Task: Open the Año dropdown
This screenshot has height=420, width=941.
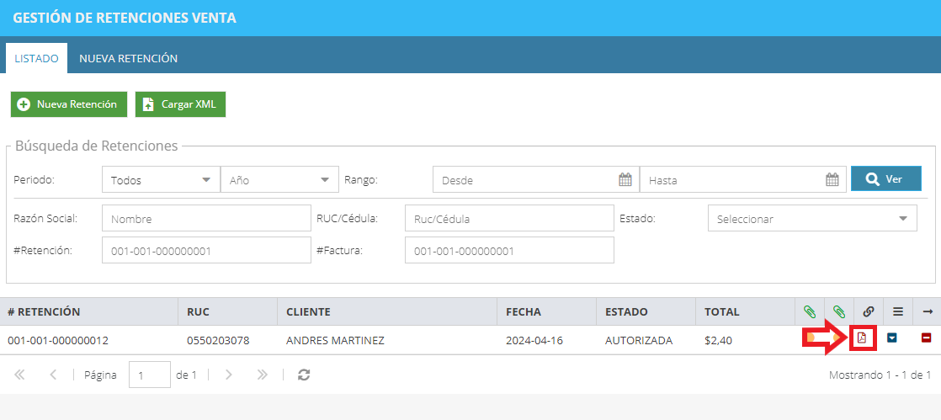Action: click(279, 179)
